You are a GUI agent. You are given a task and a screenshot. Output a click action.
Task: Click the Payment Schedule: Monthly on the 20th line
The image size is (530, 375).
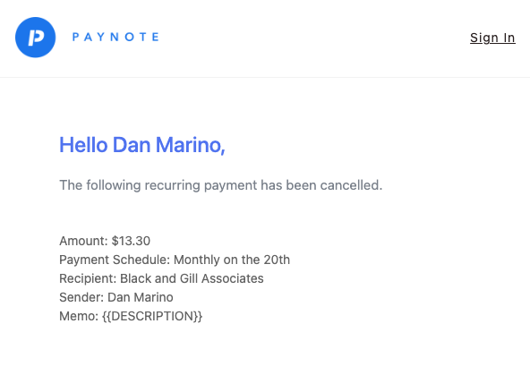coord(175,260)
